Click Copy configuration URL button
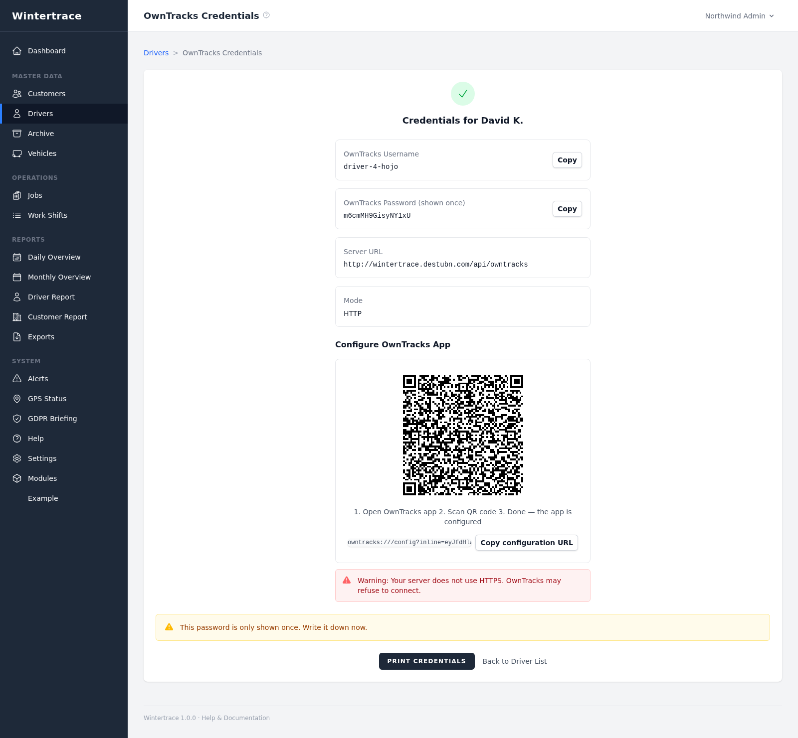Viewport: 798px width, 738px height. coord(527,543)
